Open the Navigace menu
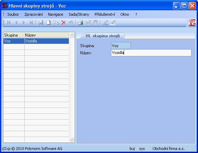Screen dimensions: 198x153 point(55,14)
